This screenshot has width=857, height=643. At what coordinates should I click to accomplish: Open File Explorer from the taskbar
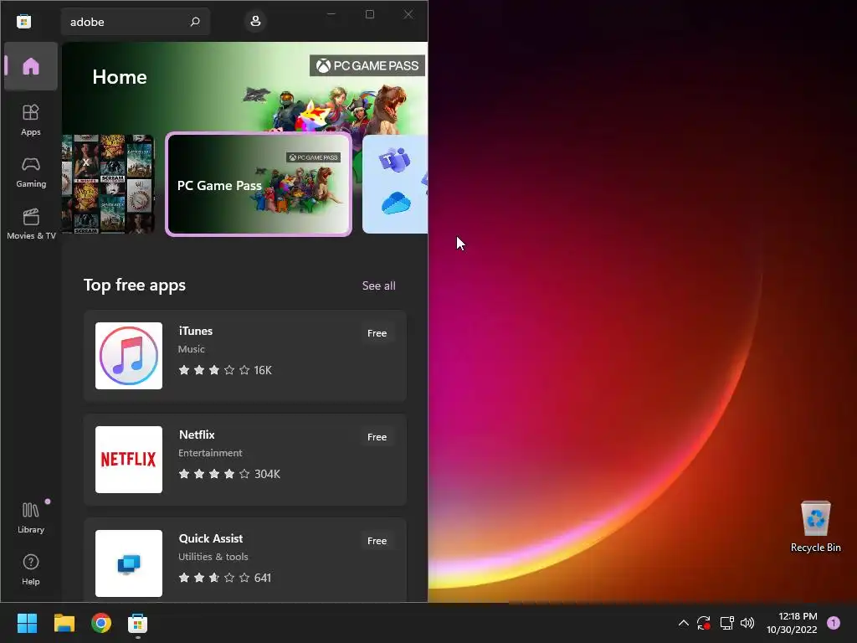click(64, 623)
